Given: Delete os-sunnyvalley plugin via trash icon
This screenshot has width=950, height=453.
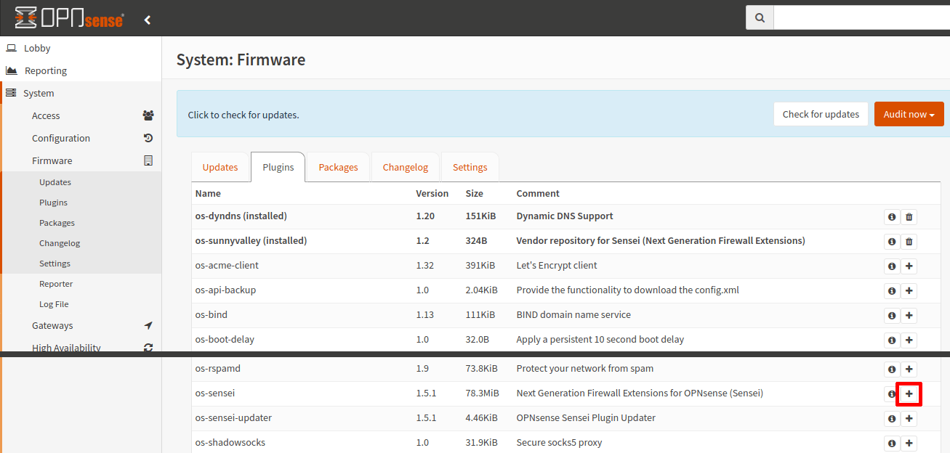Looking at the screenshot, I should click(909, 242).
